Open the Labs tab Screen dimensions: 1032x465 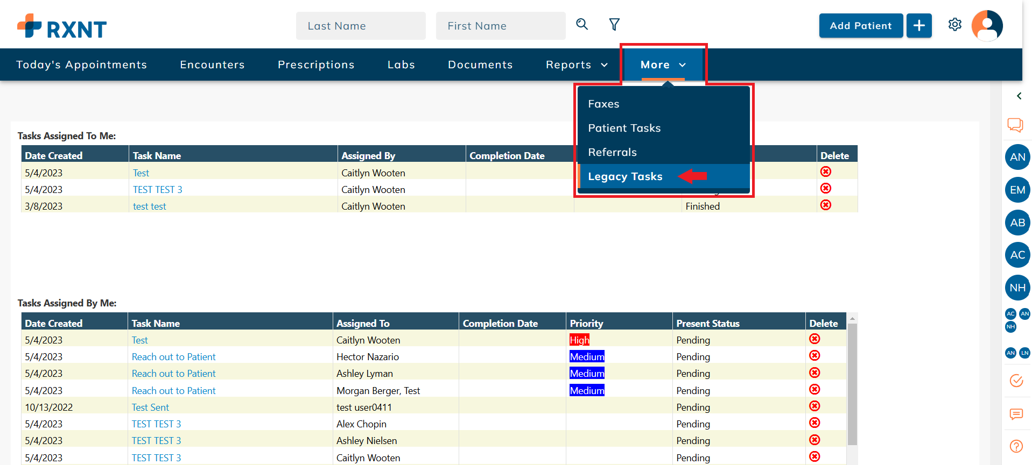(401, 65)
